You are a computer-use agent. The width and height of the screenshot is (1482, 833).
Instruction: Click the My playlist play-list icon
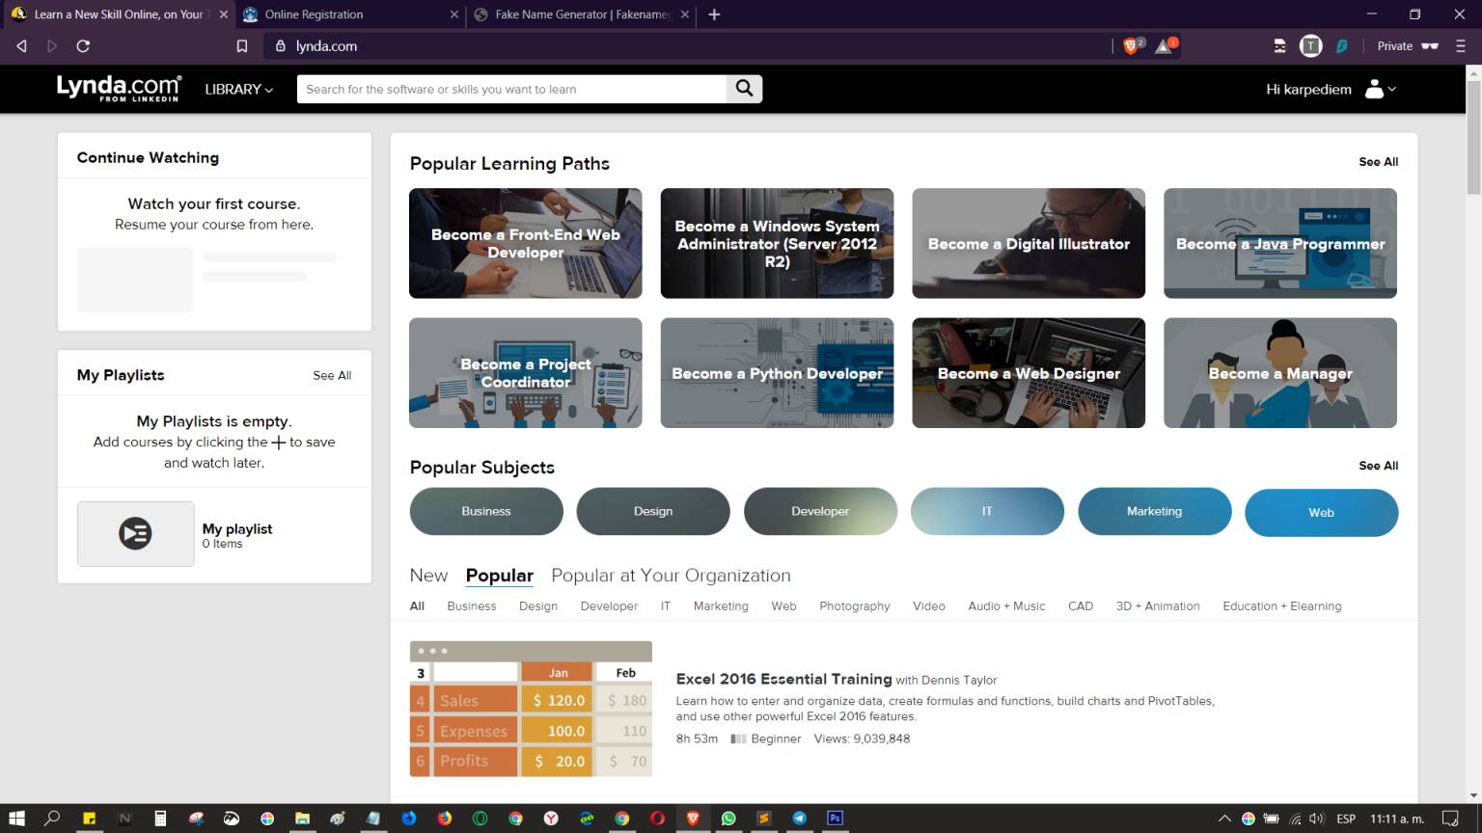pos(135,533)
